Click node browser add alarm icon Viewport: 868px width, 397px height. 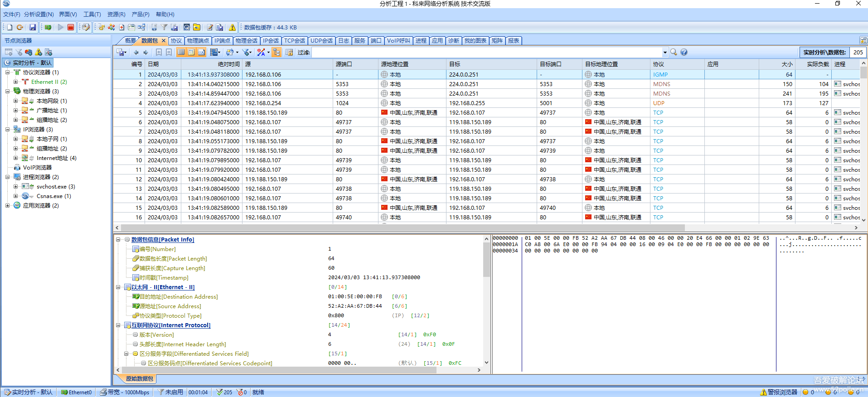coord(39,52)
